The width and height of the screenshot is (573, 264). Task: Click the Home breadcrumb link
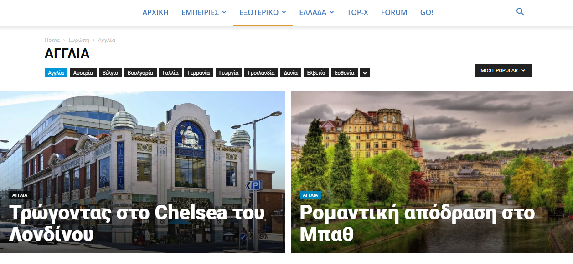point(52,40)
